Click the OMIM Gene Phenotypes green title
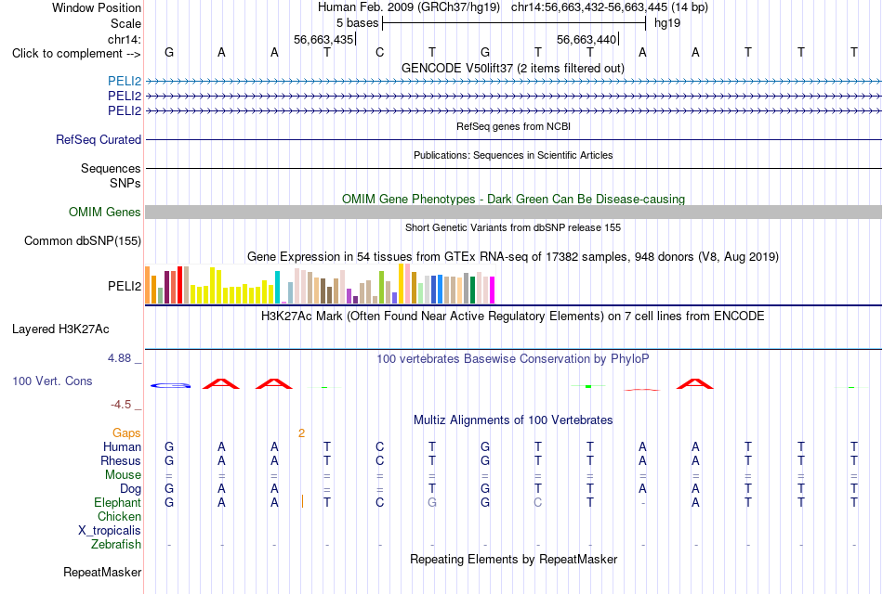Image resolution: width=883 pixels, height=594 pixels. coord(513,200)
